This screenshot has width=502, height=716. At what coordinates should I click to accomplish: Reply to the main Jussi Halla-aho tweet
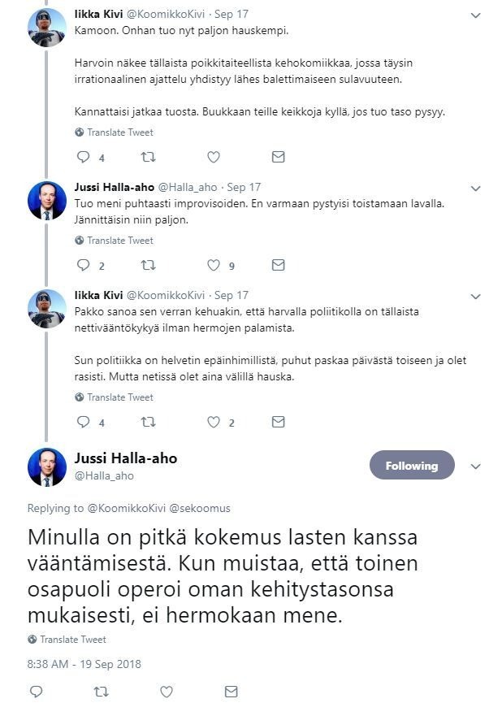(36, 692)
